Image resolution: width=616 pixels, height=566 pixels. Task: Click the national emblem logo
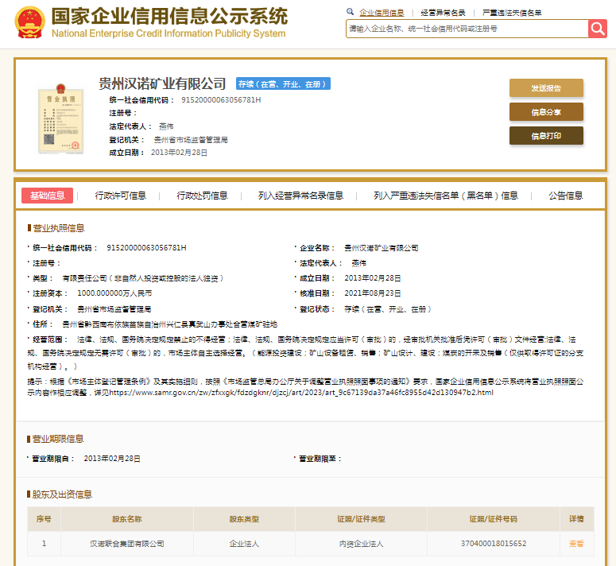(x=30, y=22)
